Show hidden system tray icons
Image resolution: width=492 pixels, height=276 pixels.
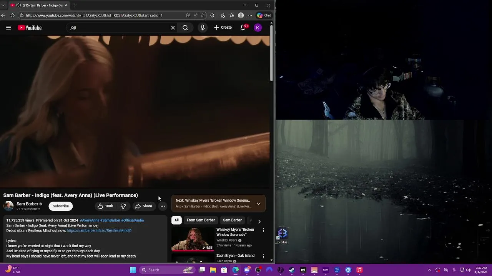(429, 270)
